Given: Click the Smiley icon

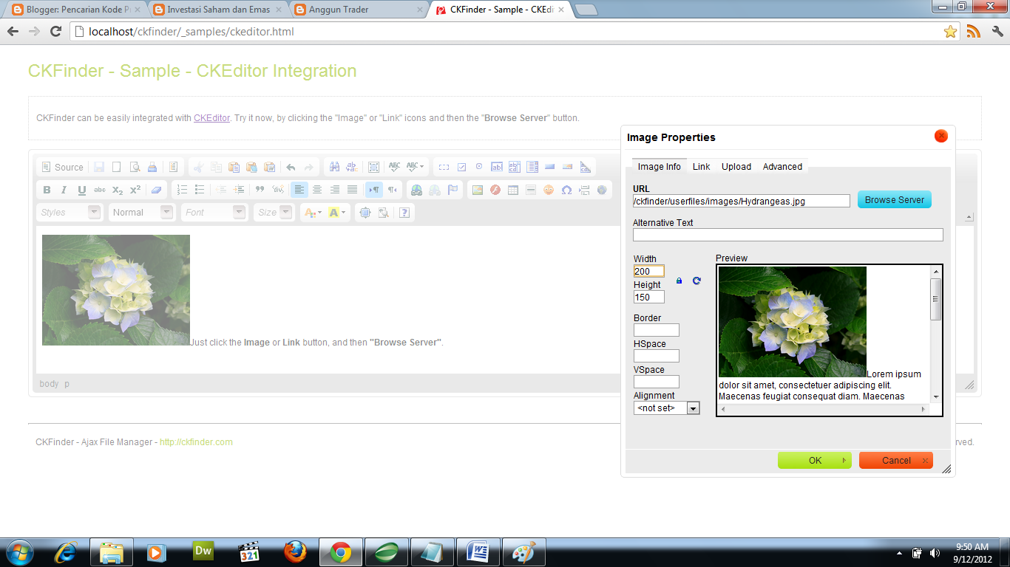Looking at the screenshot, I should point(549,190).
